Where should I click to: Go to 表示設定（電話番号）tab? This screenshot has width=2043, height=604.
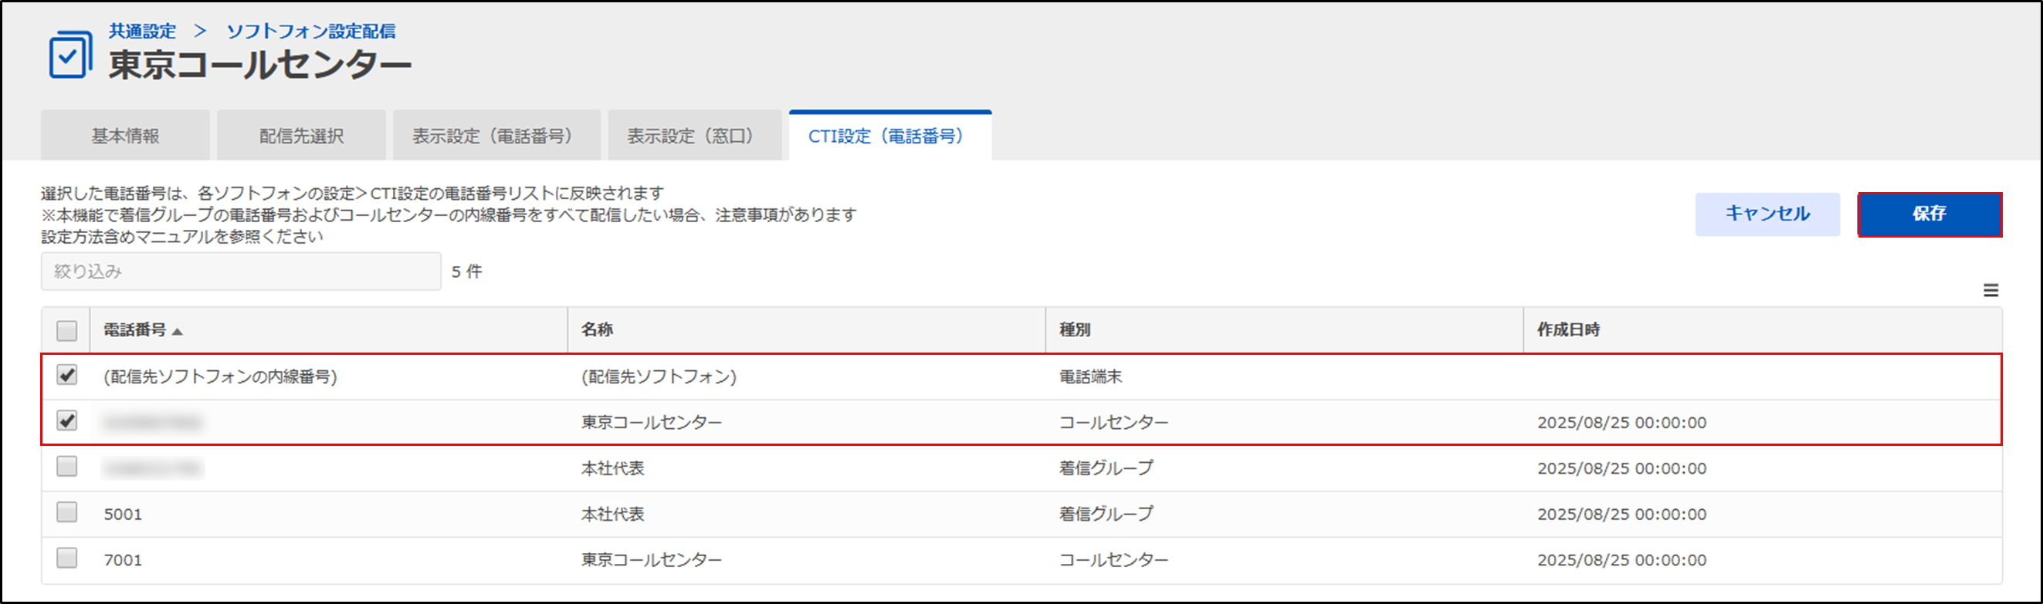(496, 137)
